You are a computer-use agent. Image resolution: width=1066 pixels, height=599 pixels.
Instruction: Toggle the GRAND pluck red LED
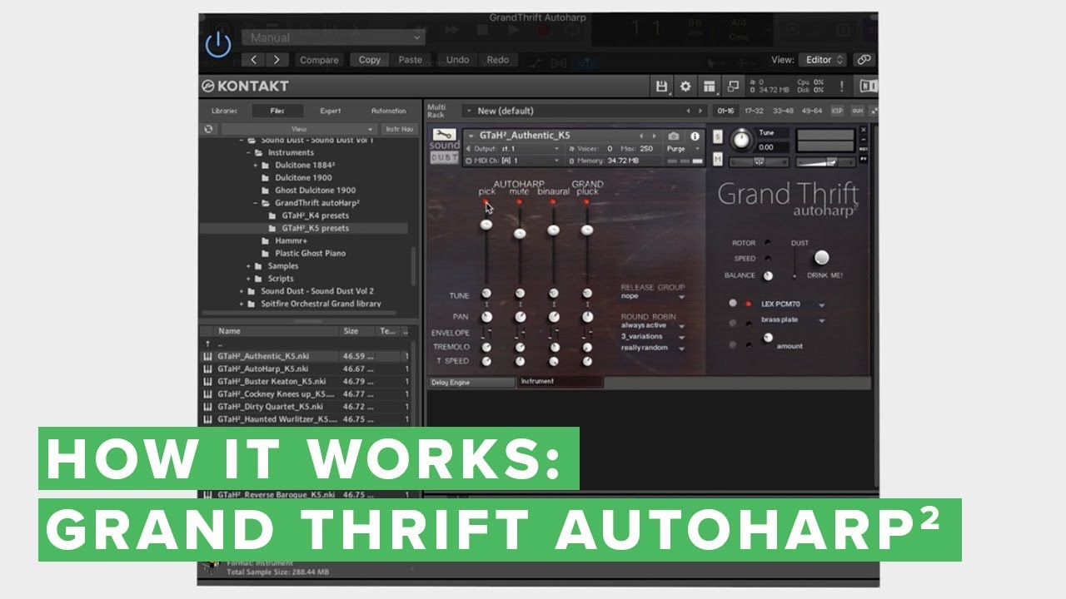tap(586, 201)
